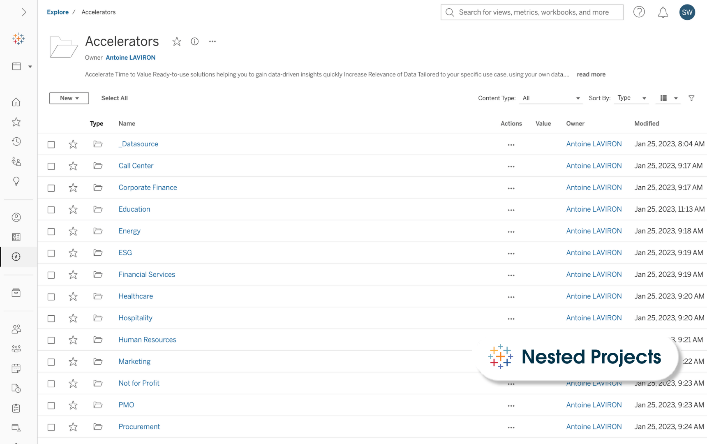Open the Home icon in sidebar
This screenshot has height=444, width=707.
coord(16,102)
